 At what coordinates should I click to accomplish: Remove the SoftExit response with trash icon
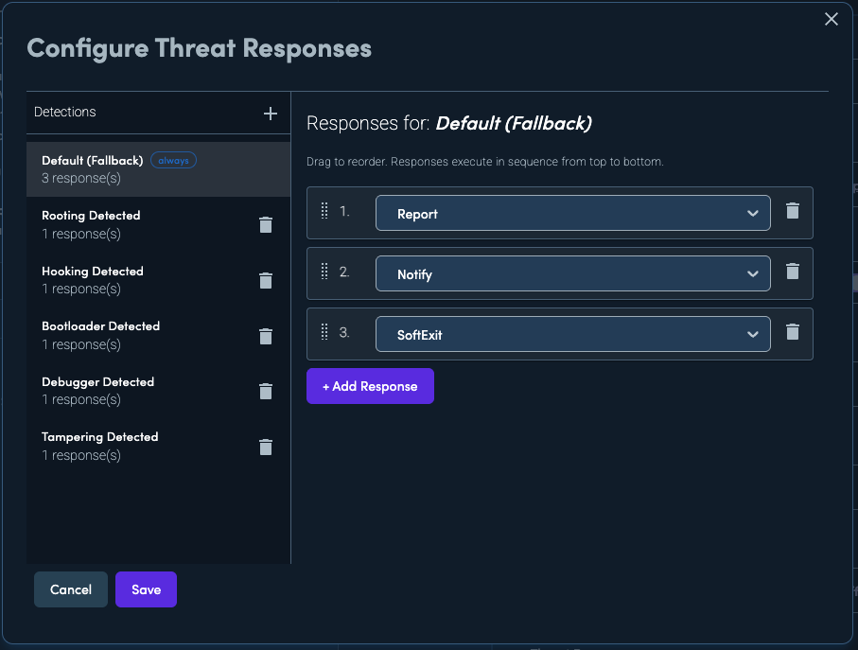click(793, 331)
